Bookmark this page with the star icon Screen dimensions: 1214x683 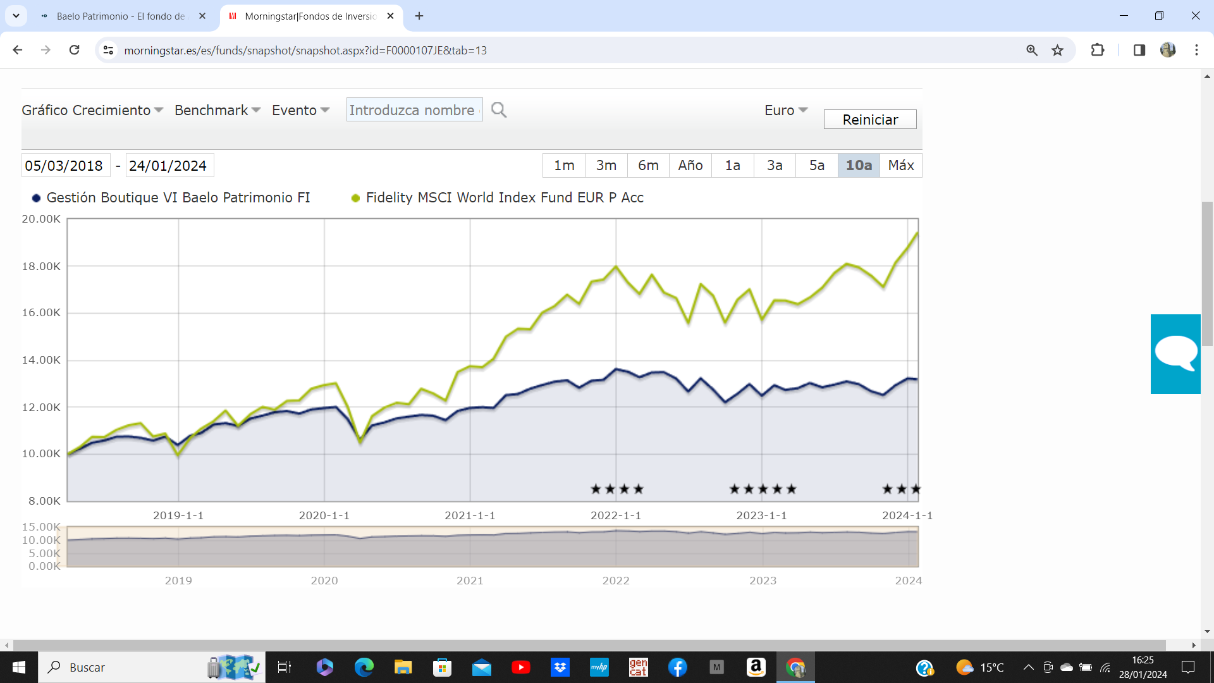point(1057,50)
